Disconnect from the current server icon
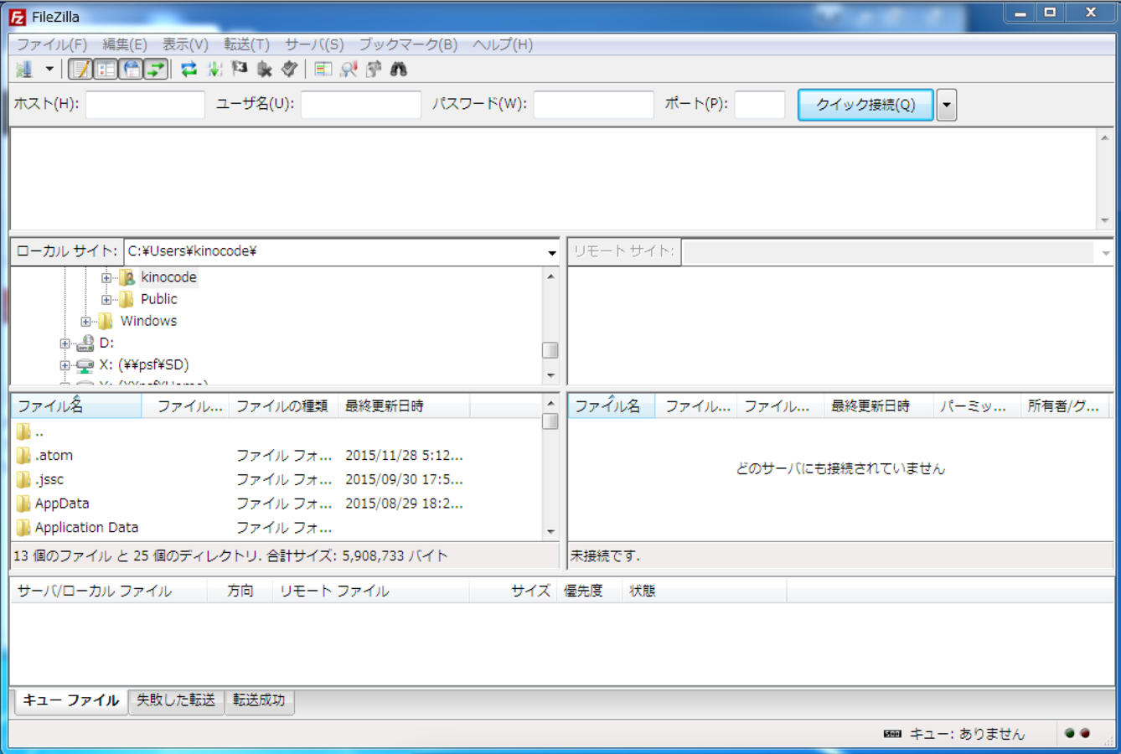 (x=265, y=70)
